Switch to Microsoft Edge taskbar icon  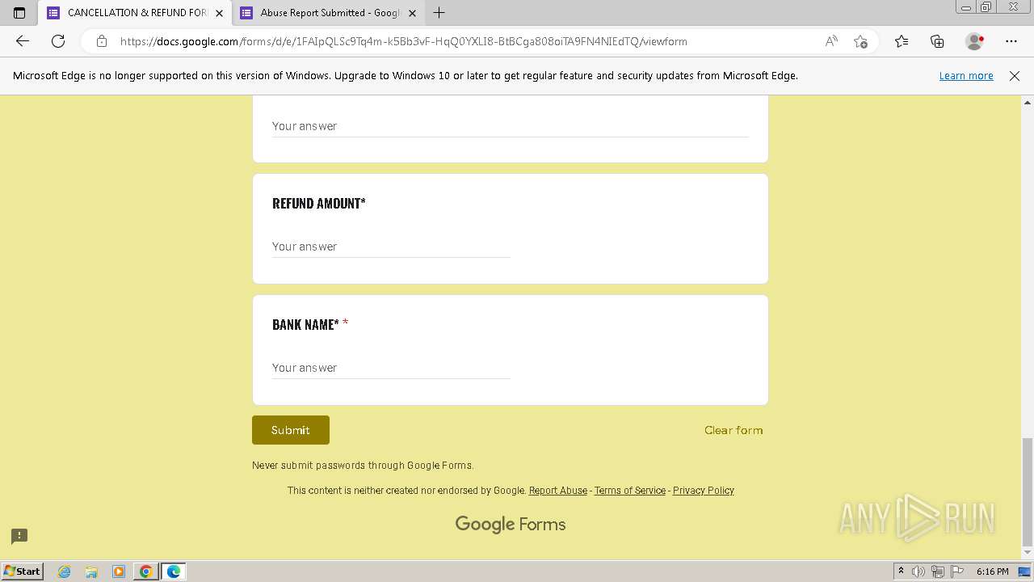point(174,571)
